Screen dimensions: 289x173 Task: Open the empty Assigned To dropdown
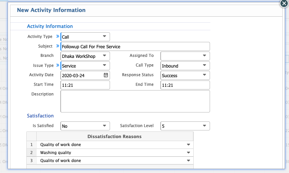pyautogui.click(x=185, y=56)
